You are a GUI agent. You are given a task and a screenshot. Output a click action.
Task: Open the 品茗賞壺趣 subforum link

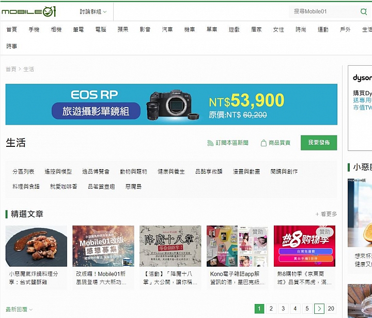[x=101, y=187]
